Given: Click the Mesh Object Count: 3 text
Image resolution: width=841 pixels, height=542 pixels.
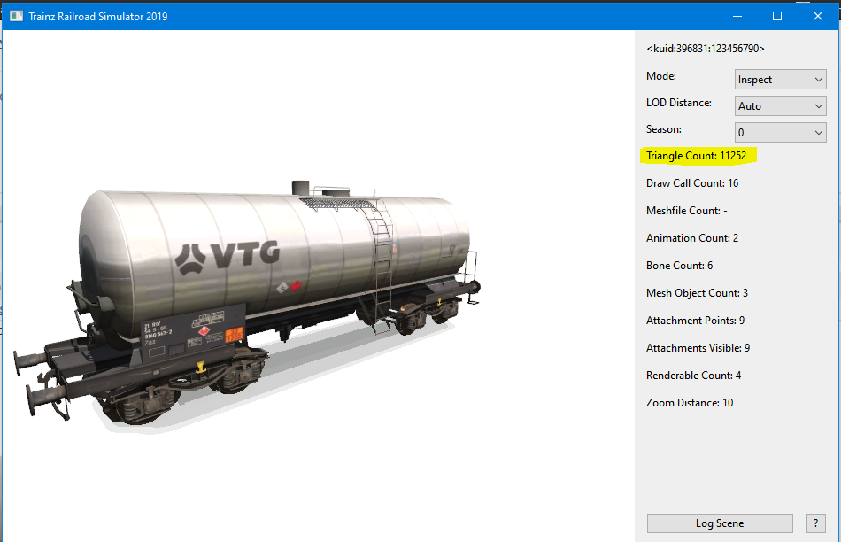Looking at the screenshot, I should (698, 292).
